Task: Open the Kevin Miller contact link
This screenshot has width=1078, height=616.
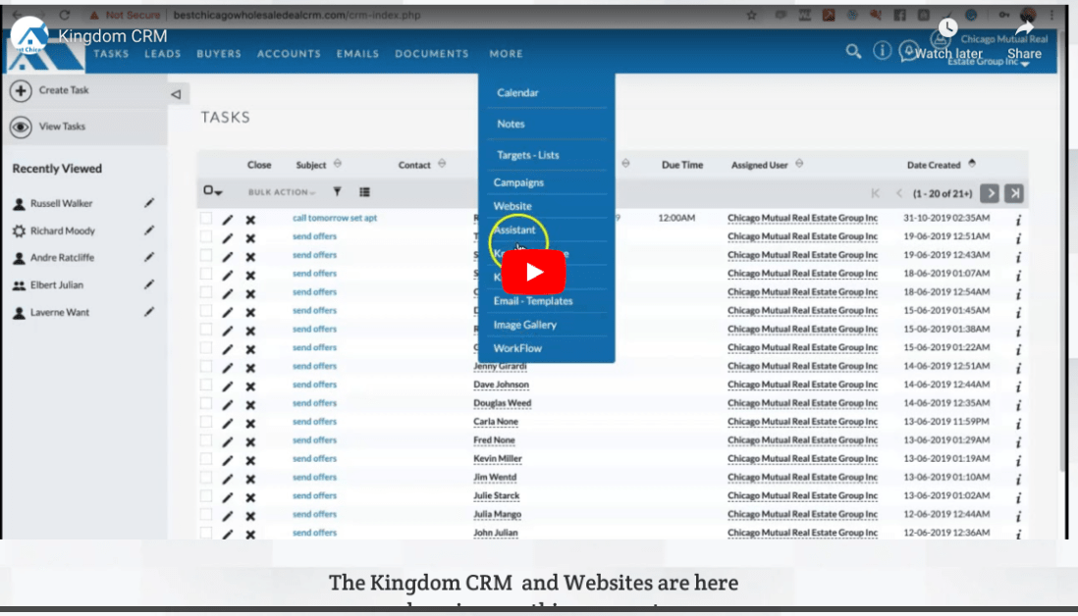Action: (497, 459)
